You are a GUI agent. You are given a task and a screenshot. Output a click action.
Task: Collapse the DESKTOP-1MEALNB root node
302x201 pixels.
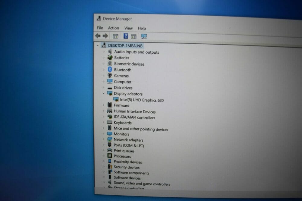pos(98,46)
